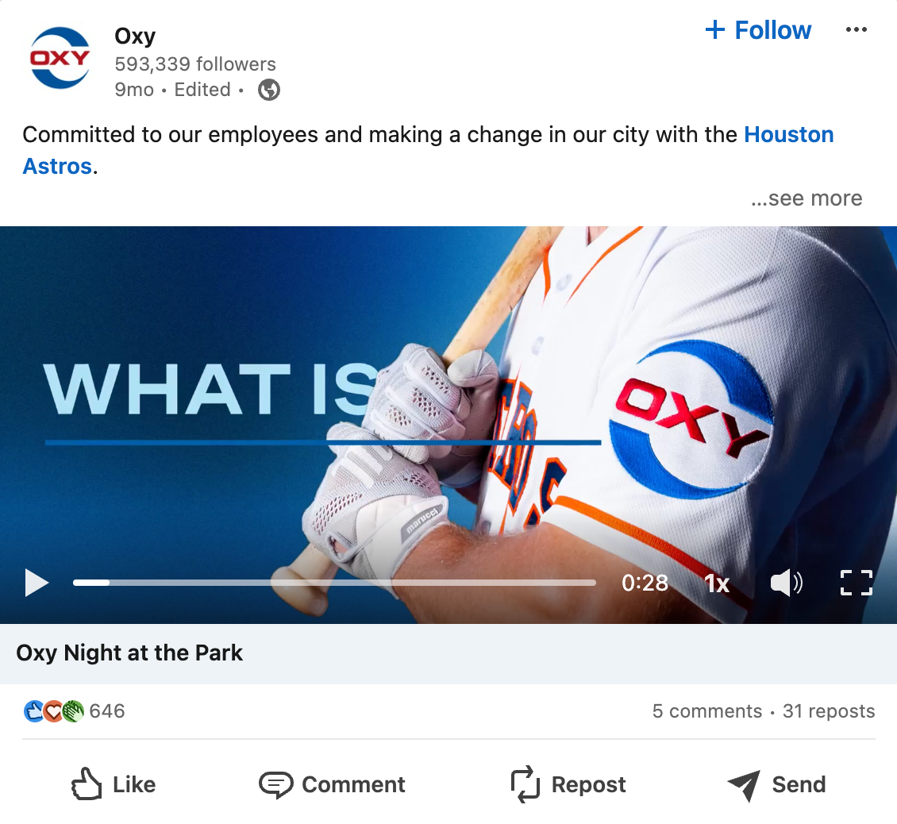
Task: Play the Oxy Night at the Park video
Action: click(37, 583)
